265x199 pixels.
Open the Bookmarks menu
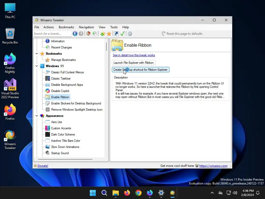click(x=66, y=27)
